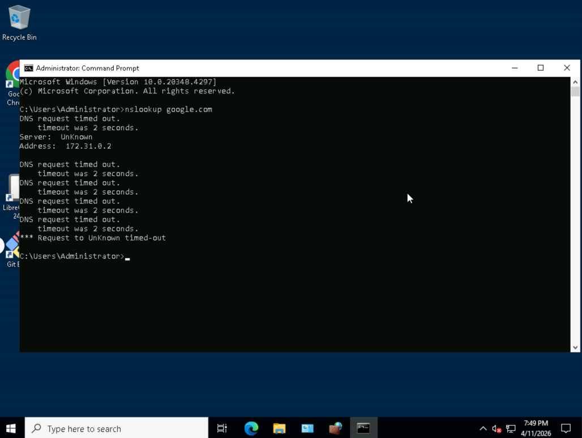Screen dimensions: 582x438
Task: Click the Type here to search box
Action: click(117, 428)
